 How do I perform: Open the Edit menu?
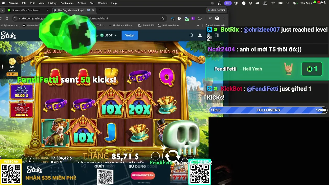point(32,3)
